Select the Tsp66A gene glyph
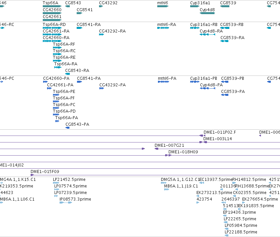The height and width of the screenshot is (237, 280). (x=52, y=6)
